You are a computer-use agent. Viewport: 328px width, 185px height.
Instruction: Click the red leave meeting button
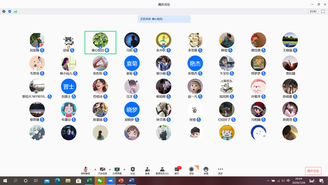pos(313,171)
